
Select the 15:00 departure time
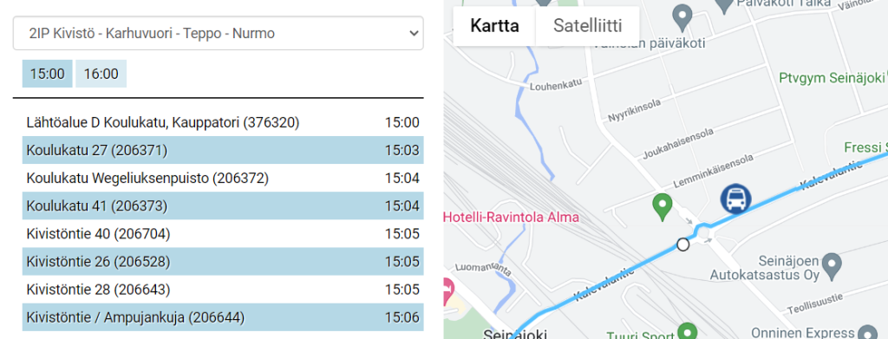[x=47, y=74]
